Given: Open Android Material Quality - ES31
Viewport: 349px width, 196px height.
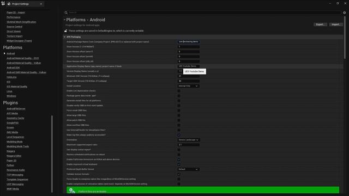Looking at the screenshot, I should (x=23, y=58).
